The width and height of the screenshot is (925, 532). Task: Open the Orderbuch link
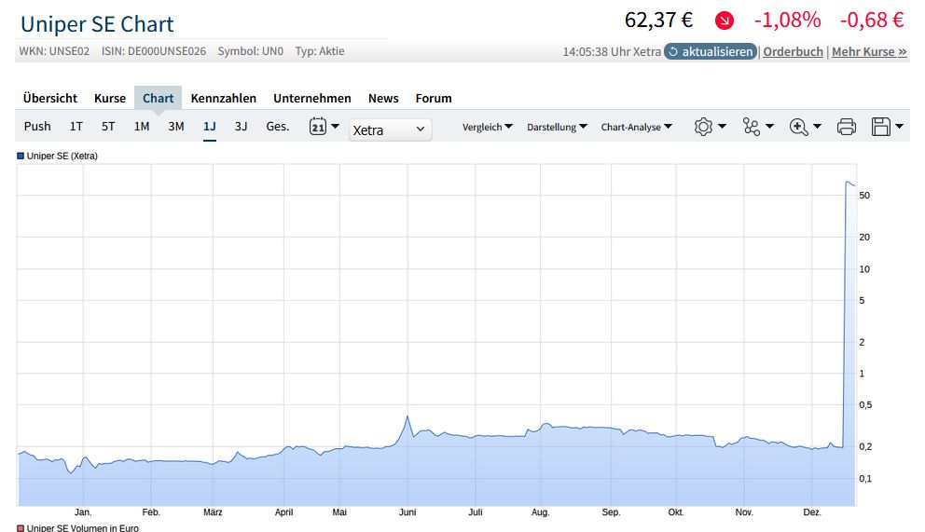(793, 52)
